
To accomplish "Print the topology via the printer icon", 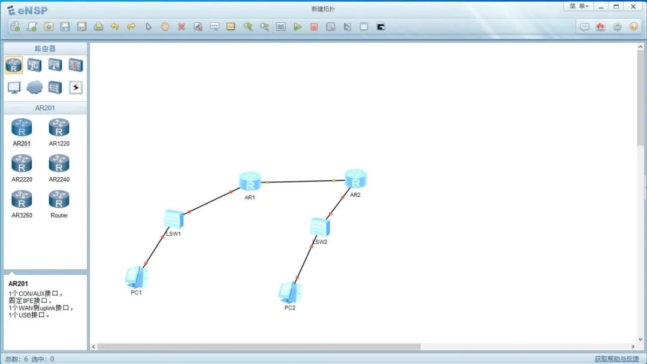I will [x=99, y=27].
